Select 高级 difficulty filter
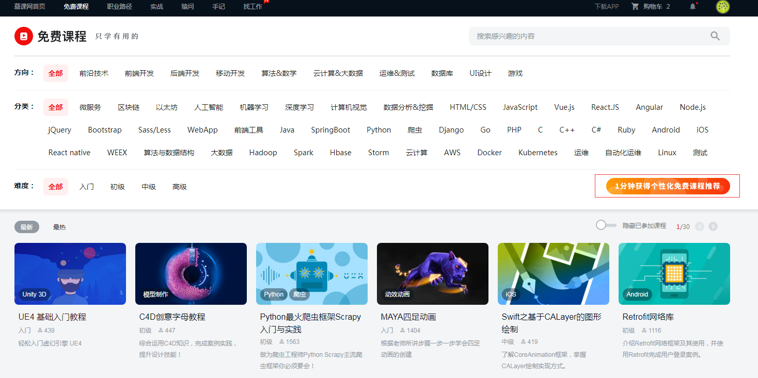 [x=179, y=186]
